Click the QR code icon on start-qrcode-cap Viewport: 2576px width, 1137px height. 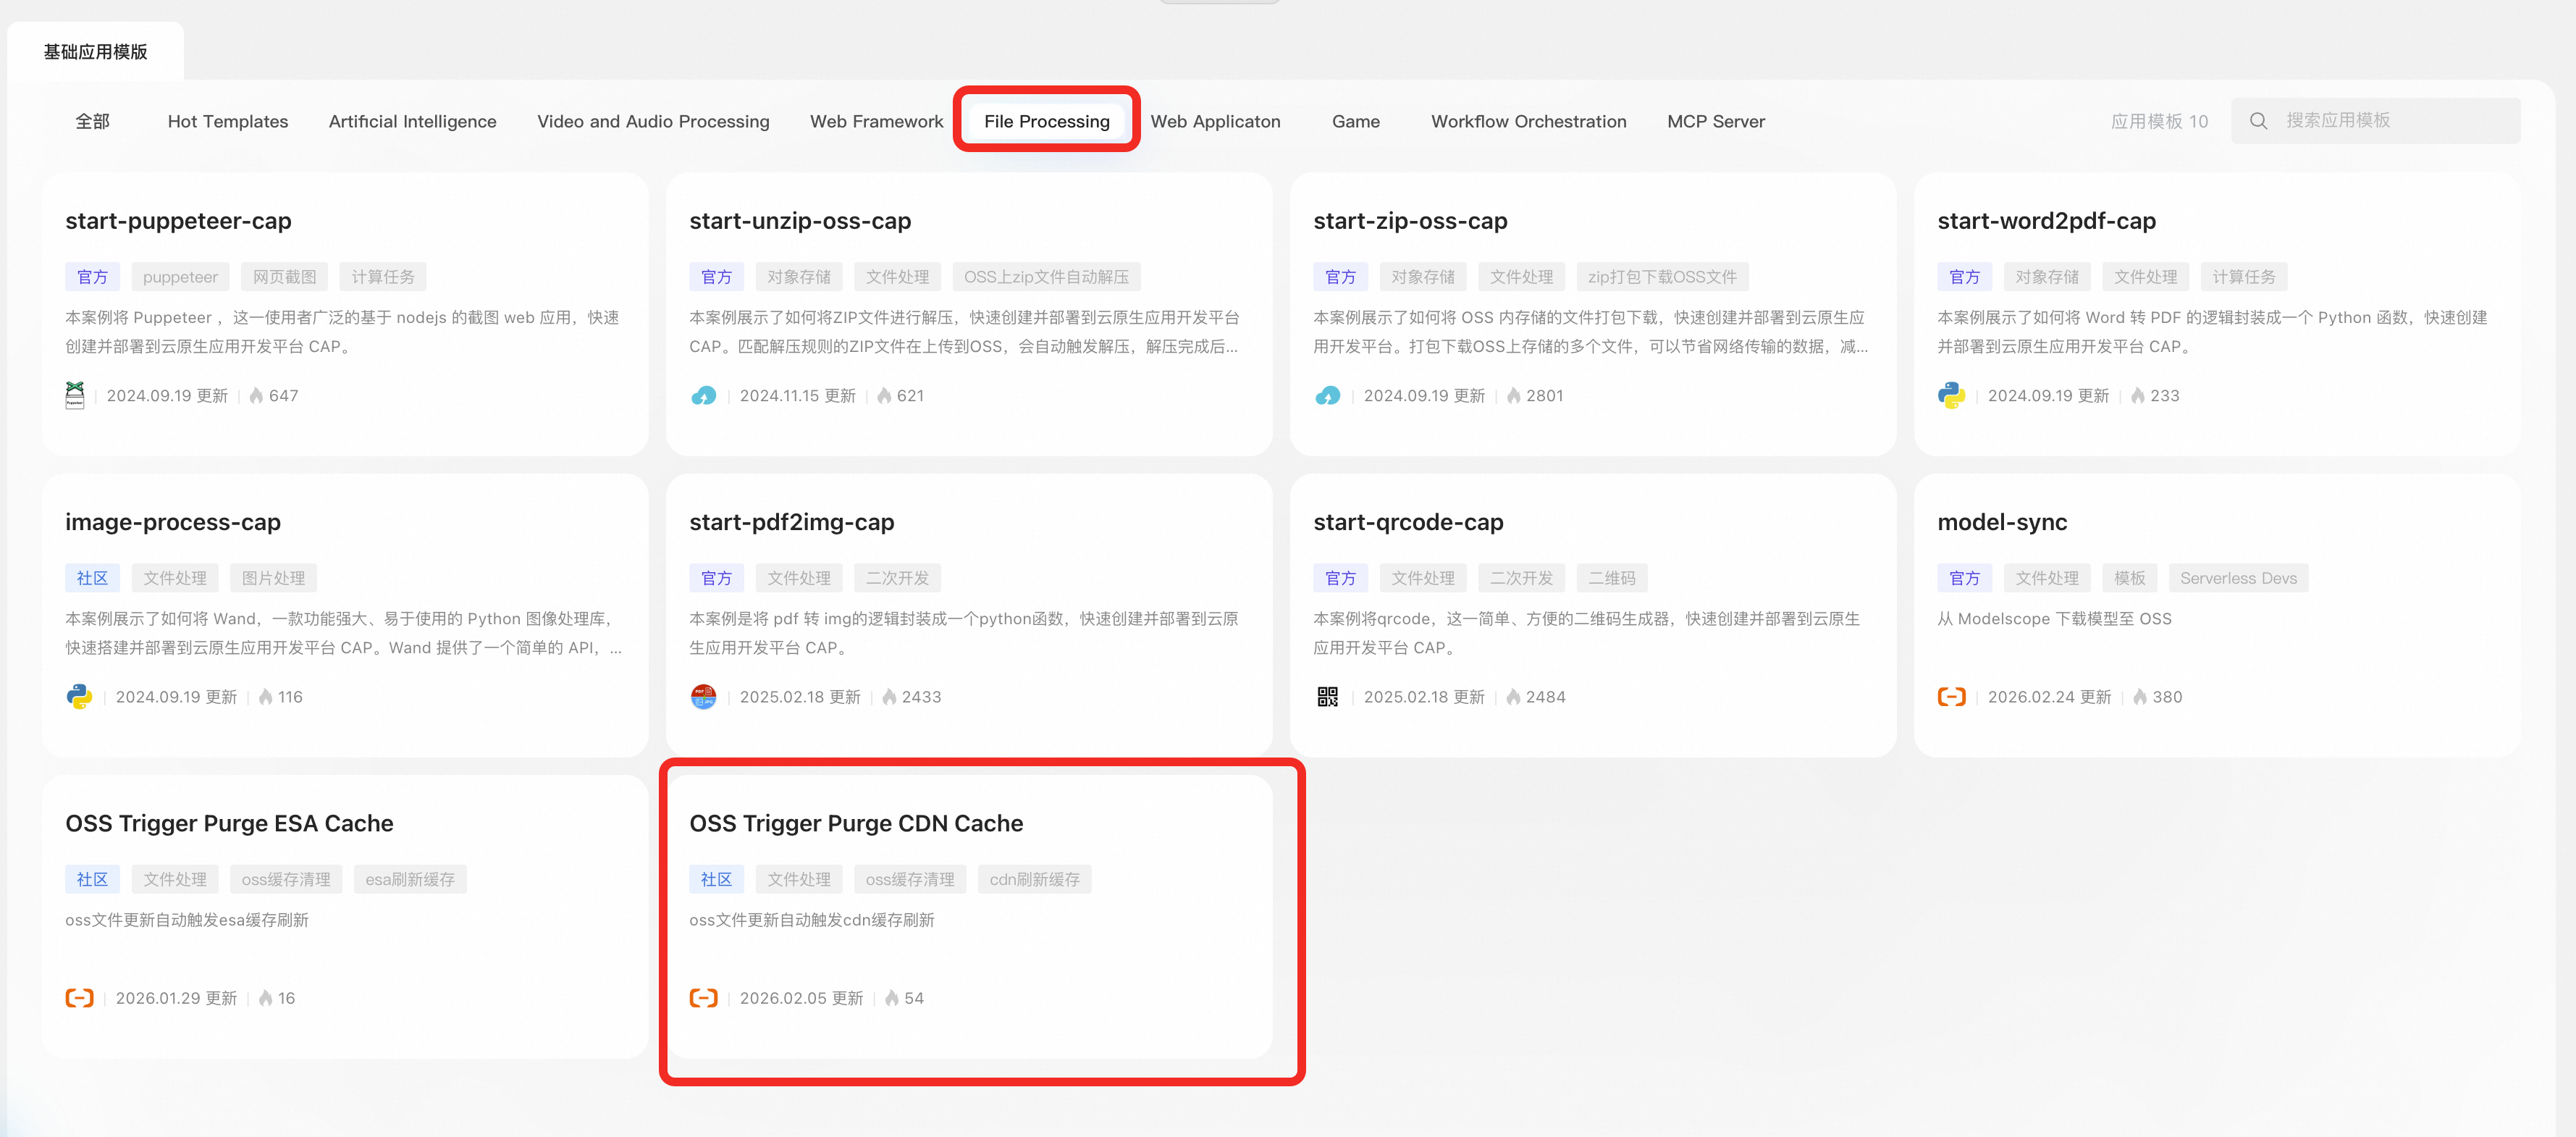1327,697
